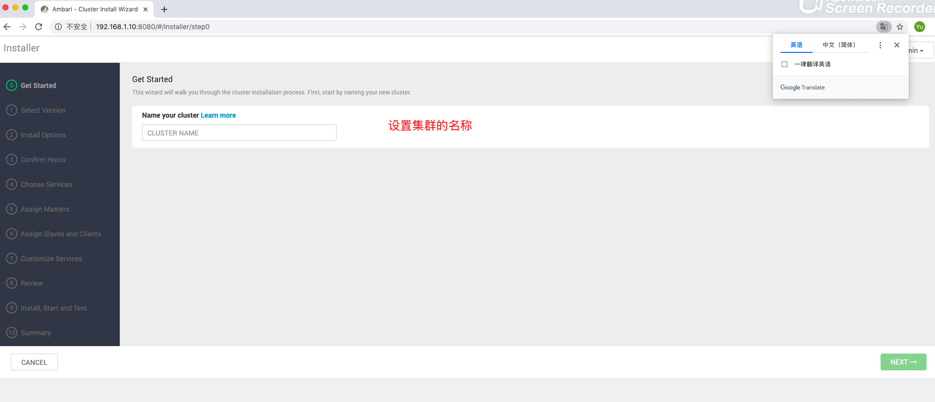Click step 3 circle for Confirm Hosts
The width and height of the screenshot is (935, 402).
pos(11,160)
